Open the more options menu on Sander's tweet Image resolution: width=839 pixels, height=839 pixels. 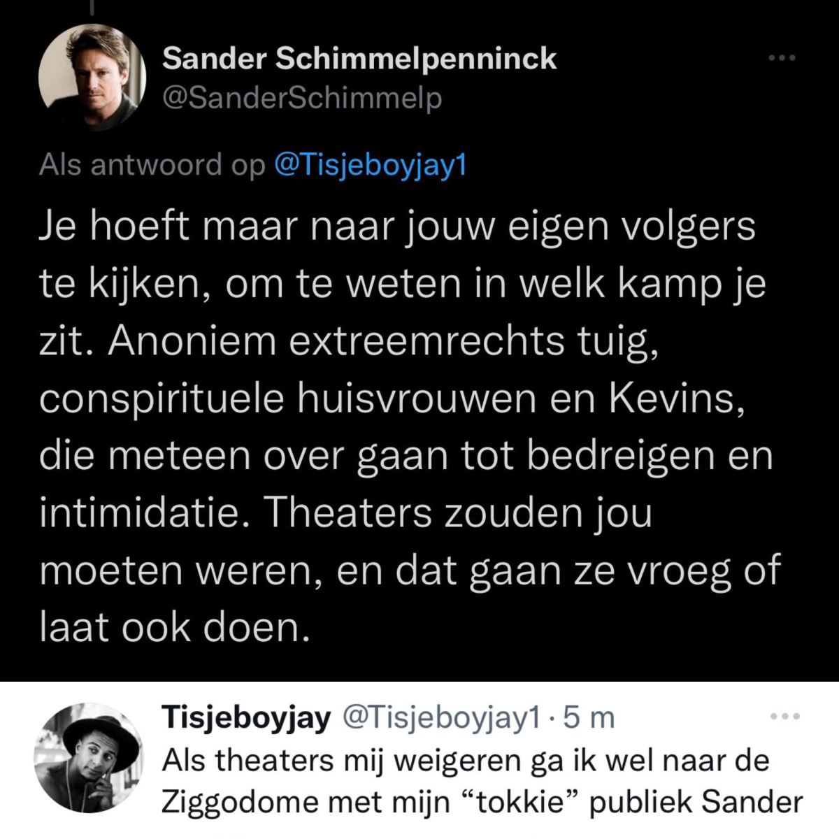(x=782, y=59)
